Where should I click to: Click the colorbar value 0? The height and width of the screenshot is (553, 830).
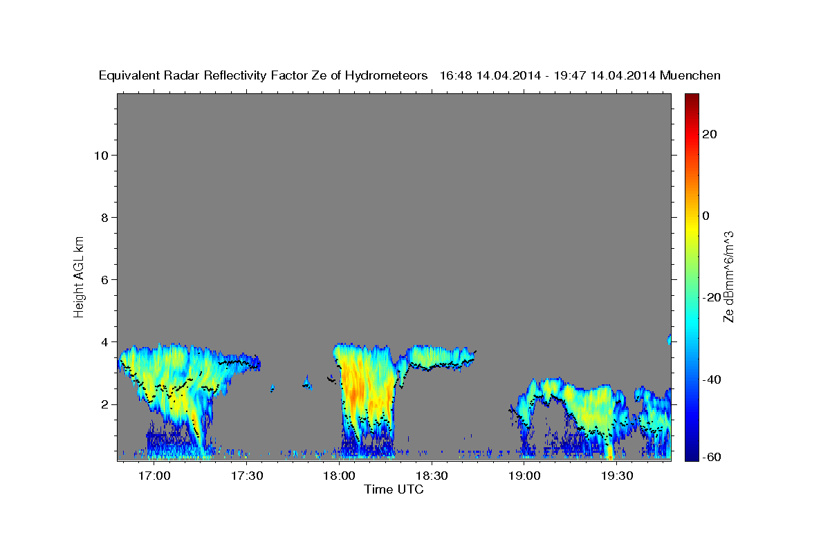click(x=706, y=216)
